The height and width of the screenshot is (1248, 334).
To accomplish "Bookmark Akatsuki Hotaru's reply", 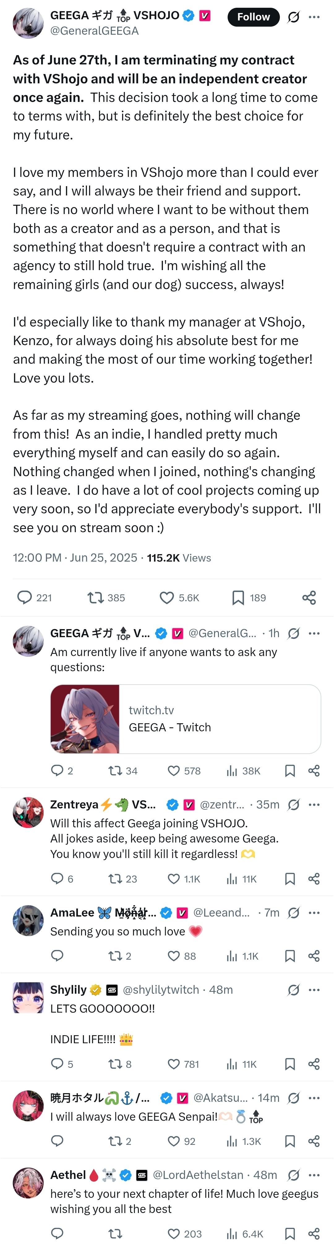I will [x=289, y=1141].
